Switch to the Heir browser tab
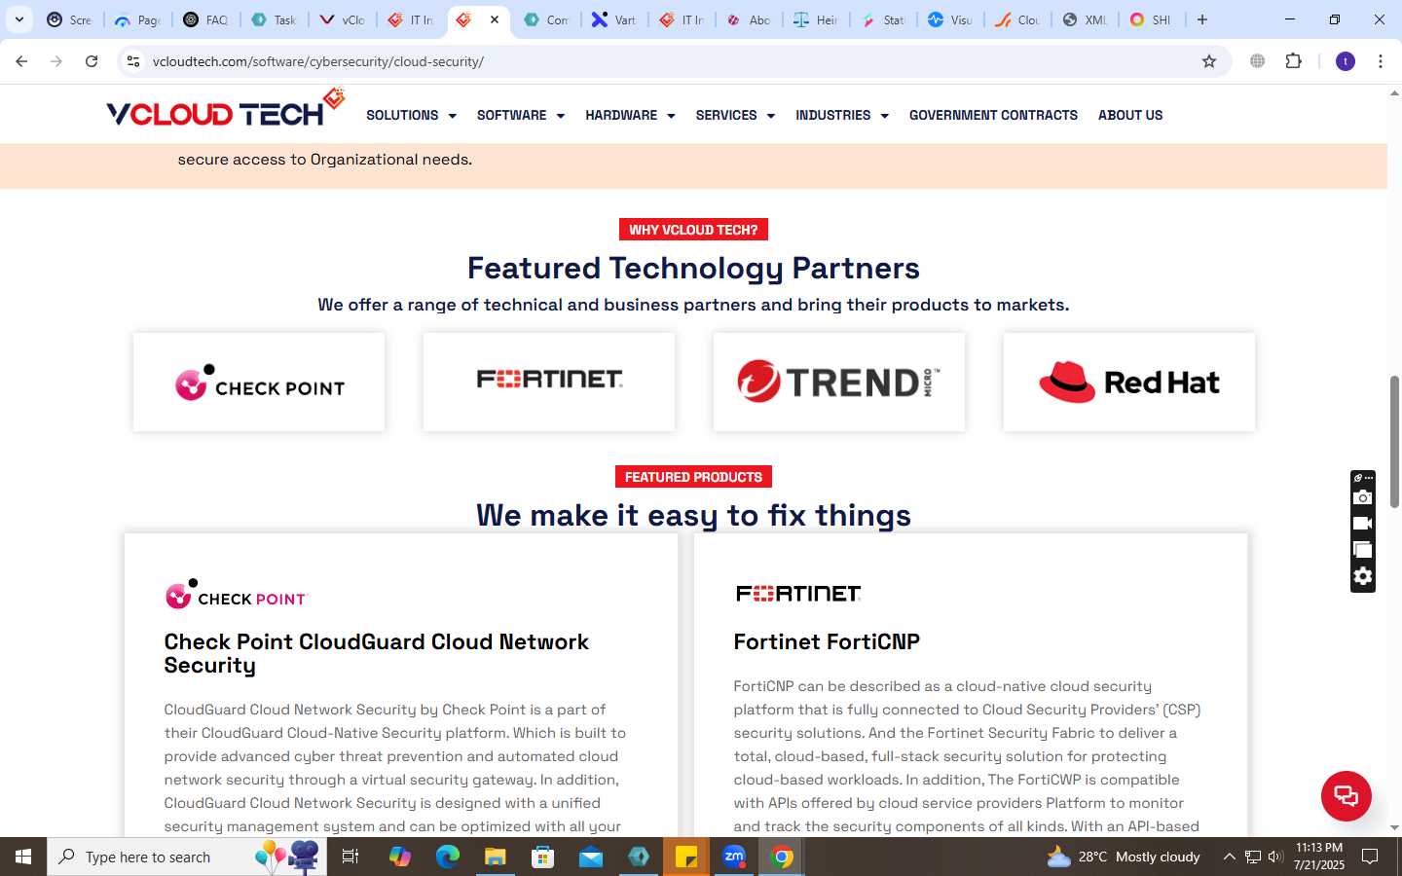Image resolution: width=1402 pixels, height=876 pixels. tap(815, 19)
